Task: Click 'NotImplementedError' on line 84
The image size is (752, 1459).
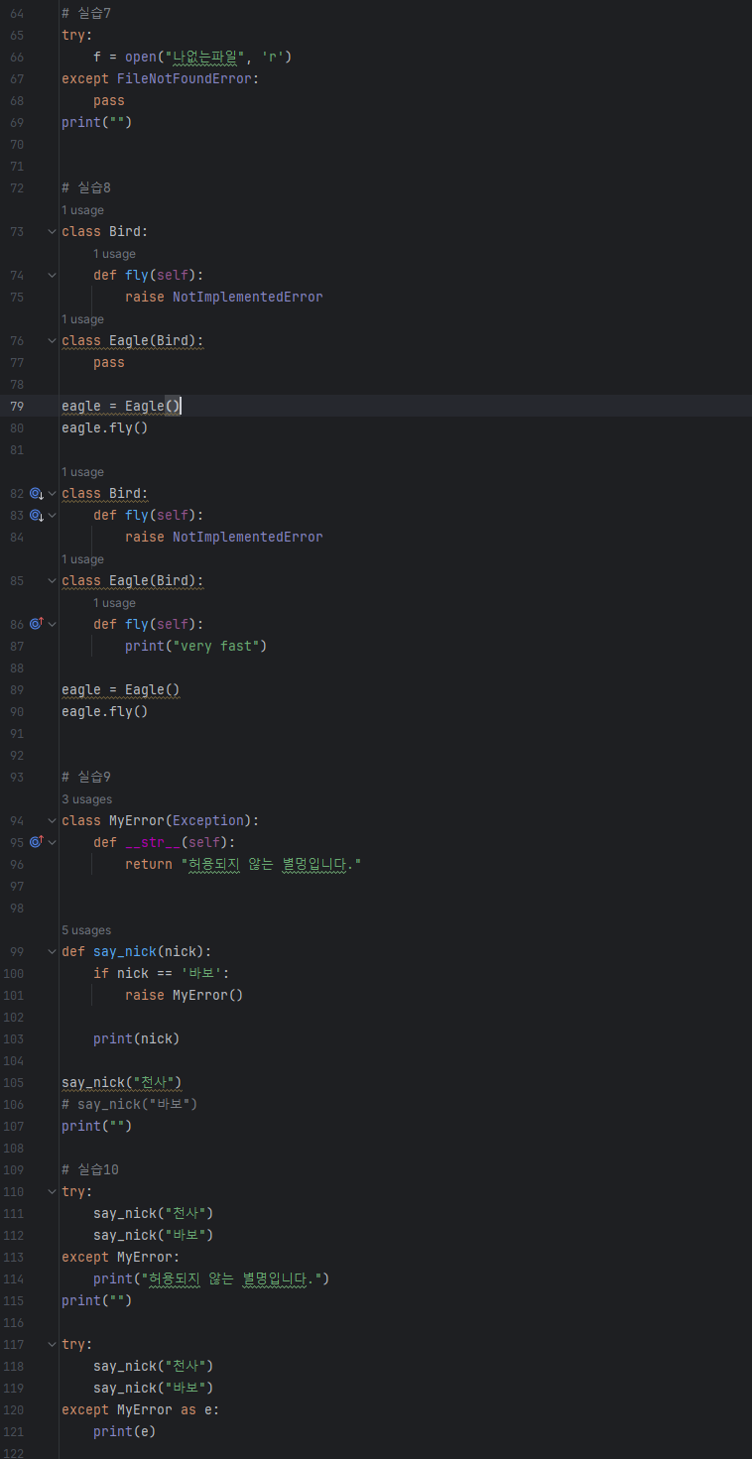Action: (x=247, y=537)
